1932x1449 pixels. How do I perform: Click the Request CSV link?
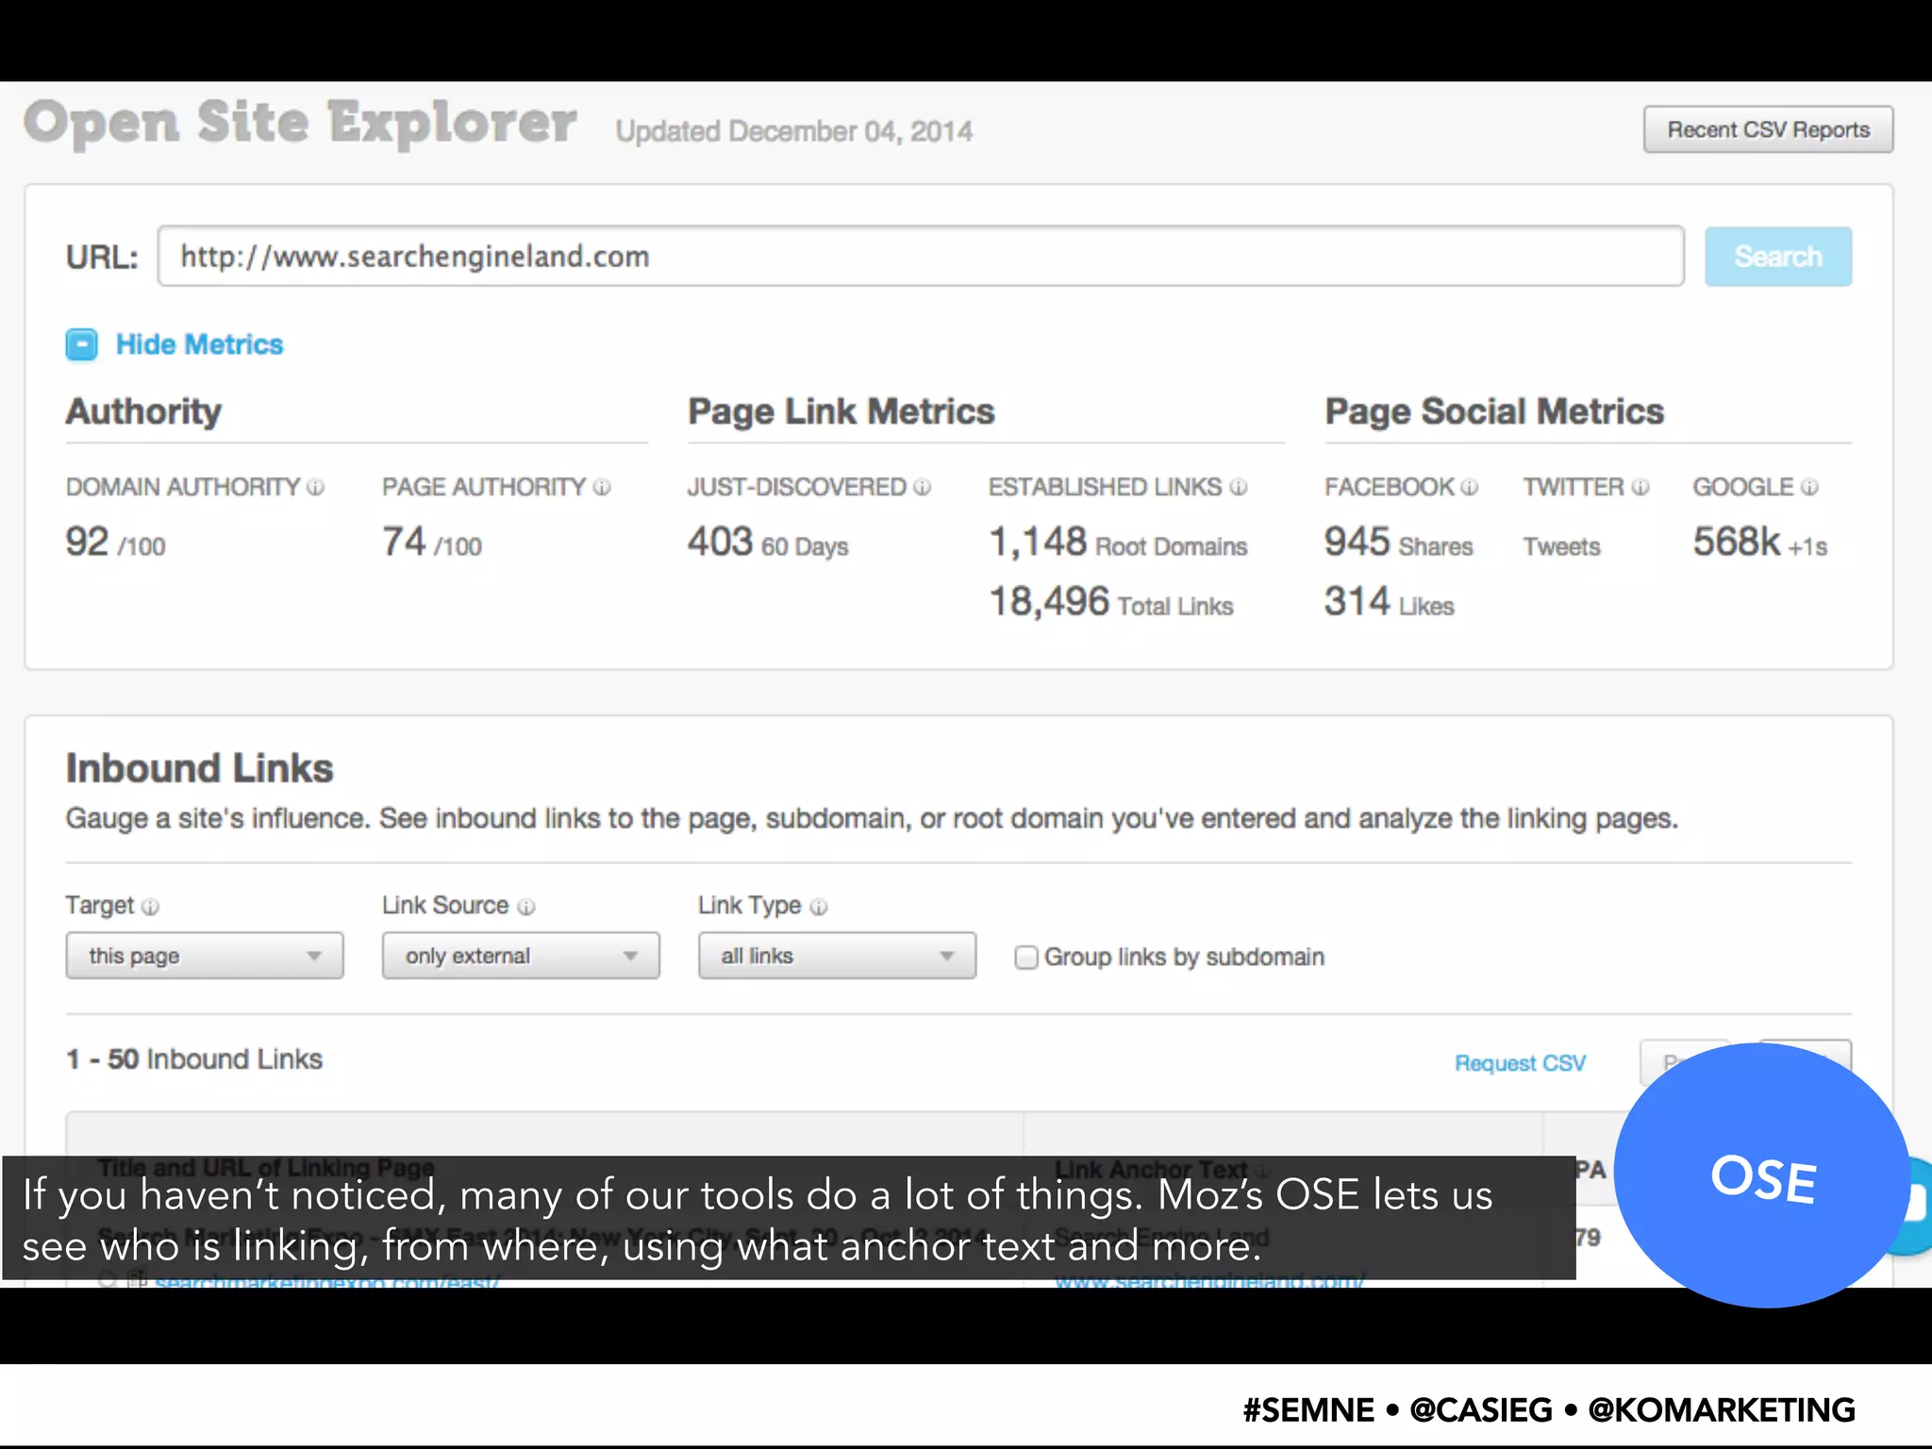(1520, 1063)
